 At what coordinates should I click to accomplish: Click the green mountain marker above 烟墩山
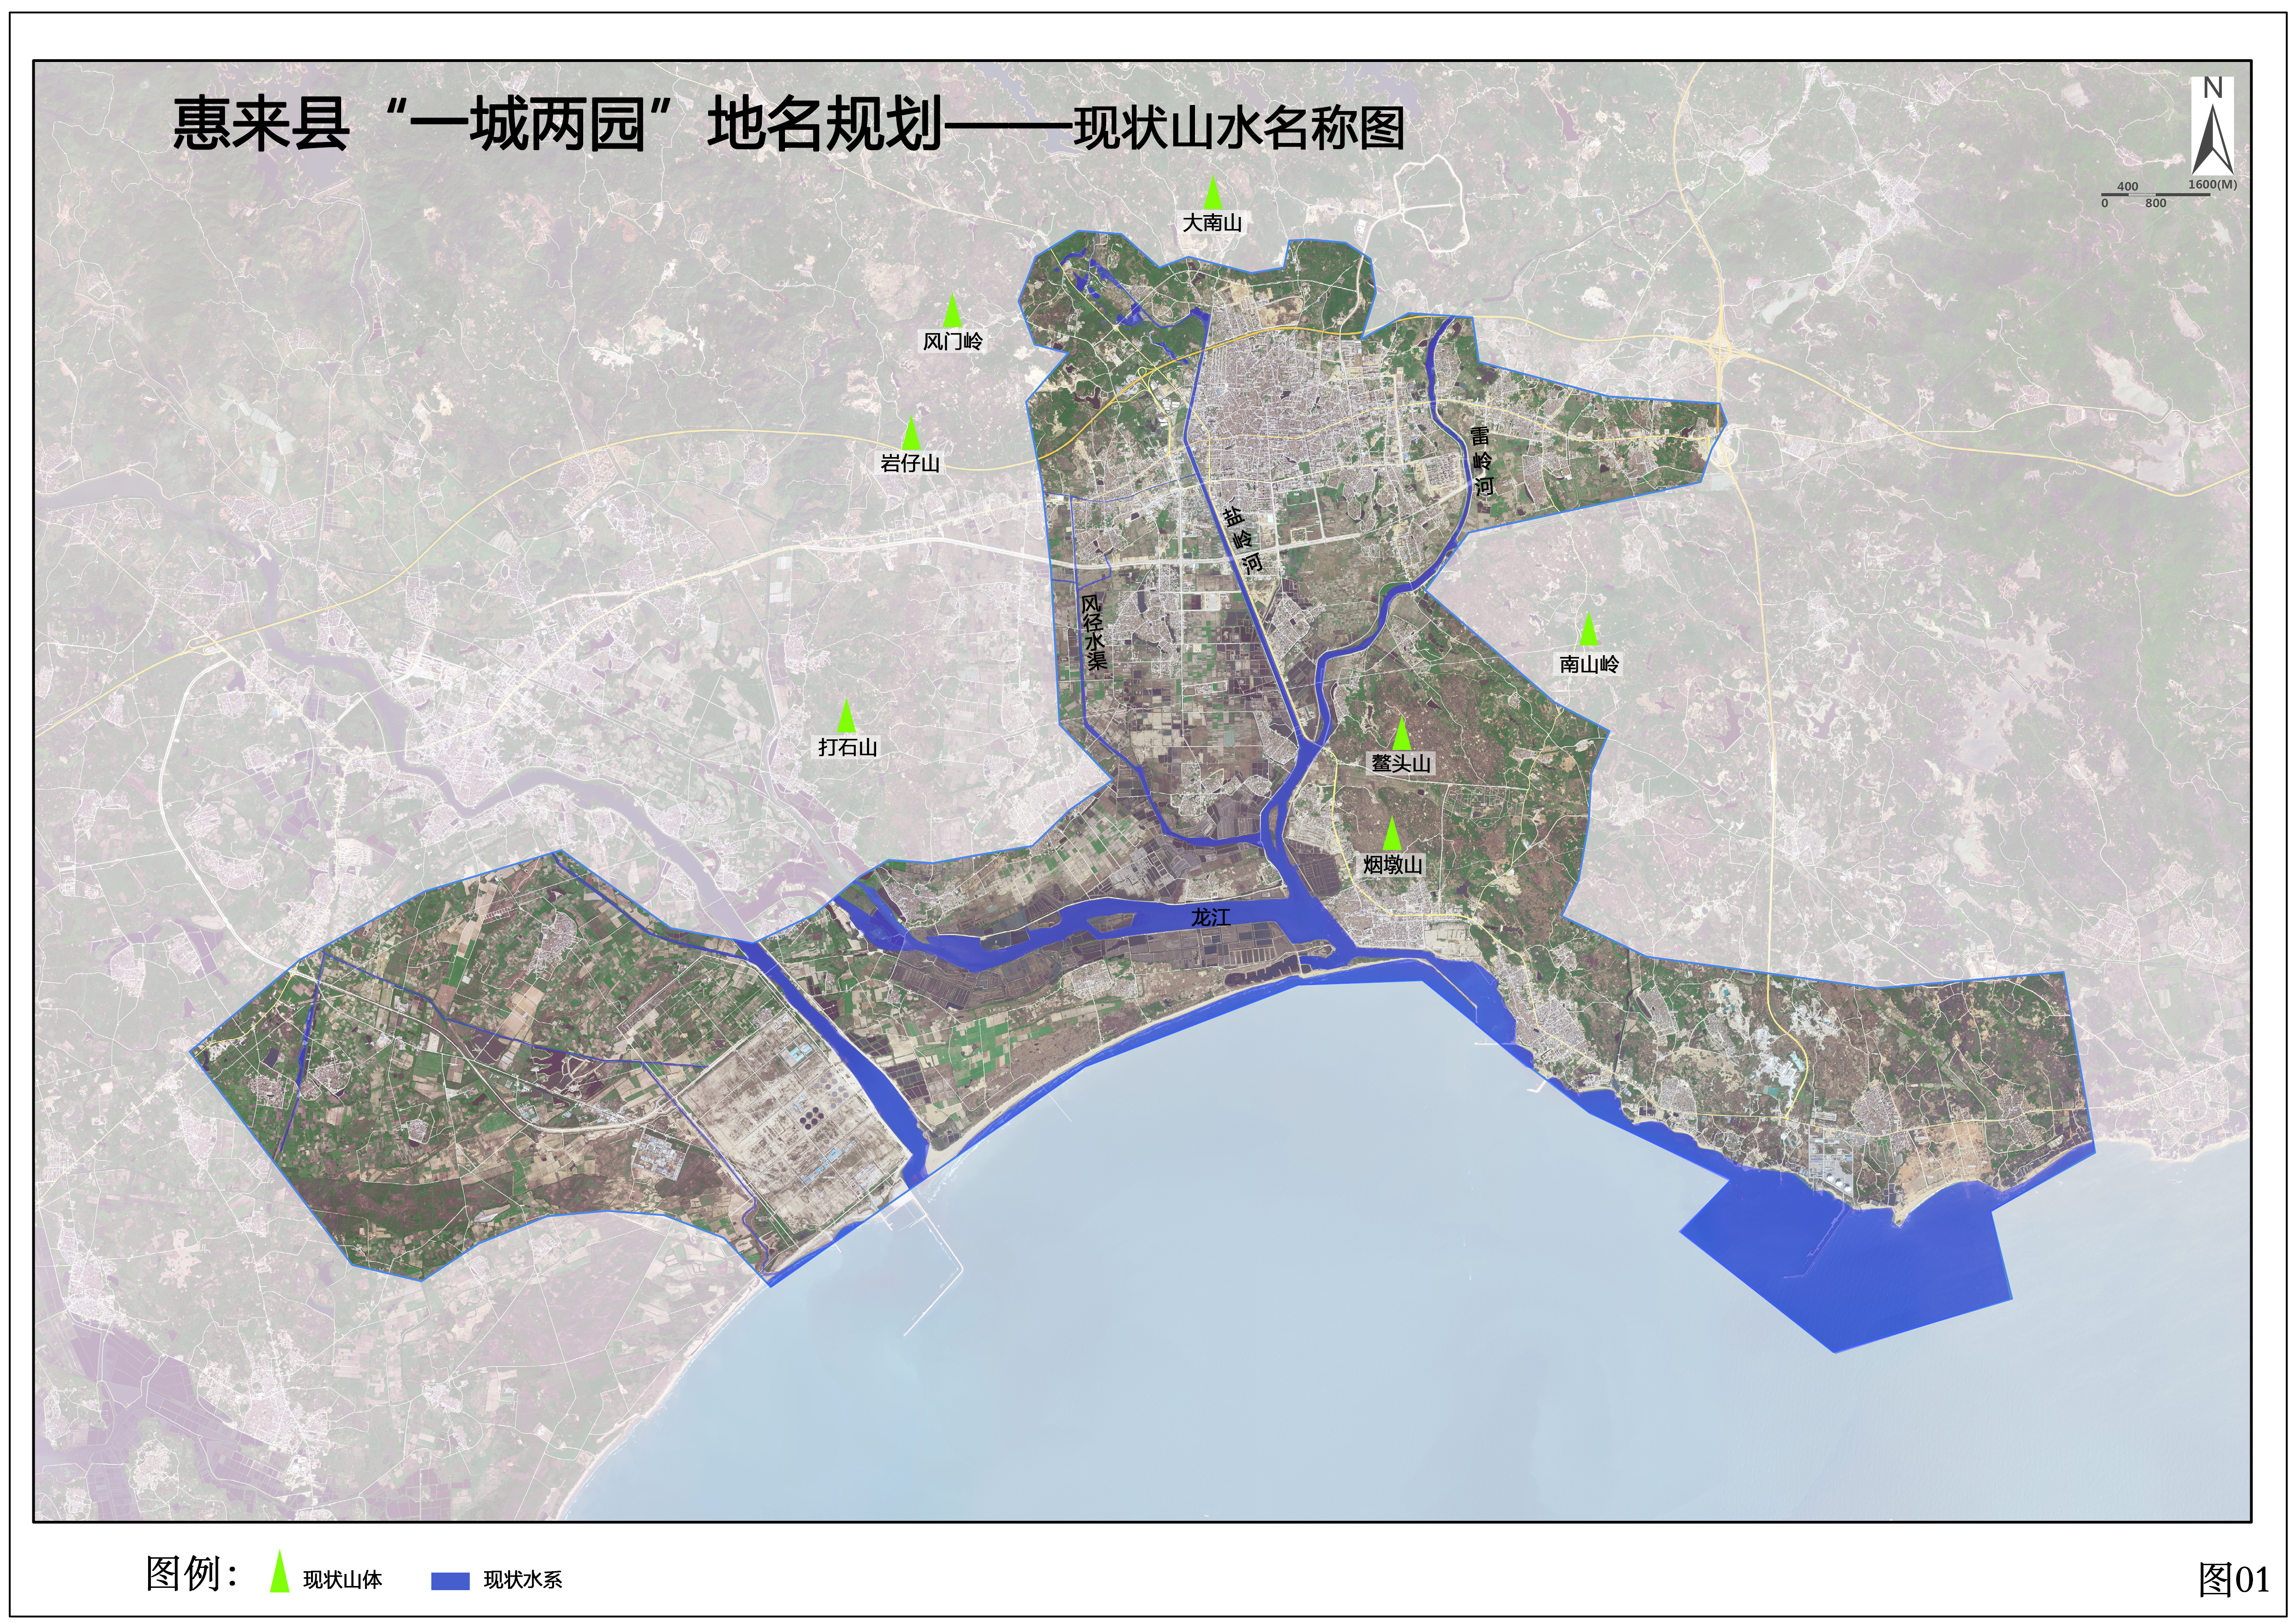(1391, 834)
